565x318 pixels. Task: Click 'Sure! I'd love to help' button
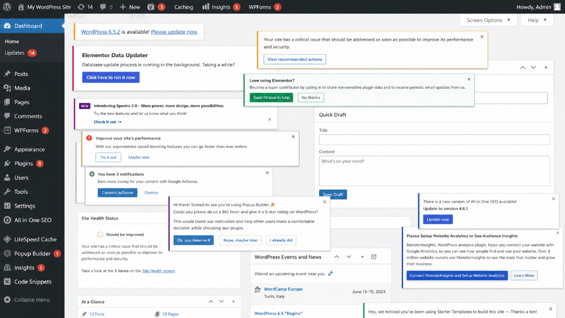[x=272, y=98]
